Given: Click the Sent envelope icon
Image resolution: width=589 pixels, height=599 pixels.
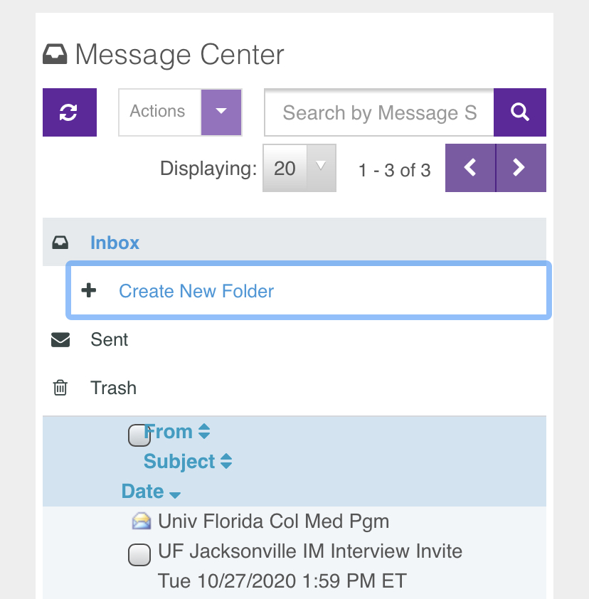Looking at the screenshot, I should click(x=60, y=340).
